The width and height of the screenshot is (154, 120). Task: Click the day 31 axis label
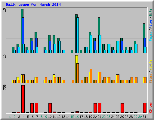144,117
